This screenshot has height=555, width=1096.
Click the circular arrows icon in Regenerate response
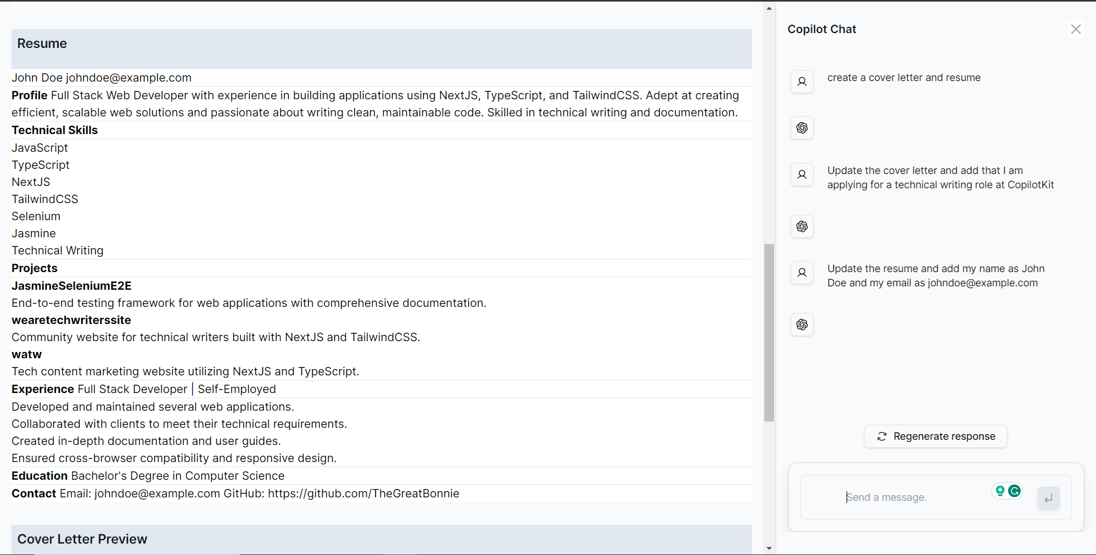(x=882, y=436)
